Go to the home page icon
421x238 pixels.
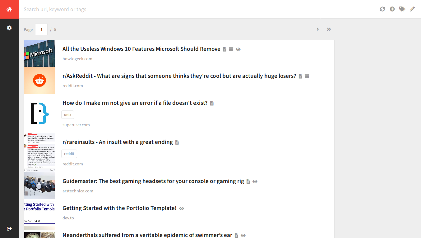[9, 9]
